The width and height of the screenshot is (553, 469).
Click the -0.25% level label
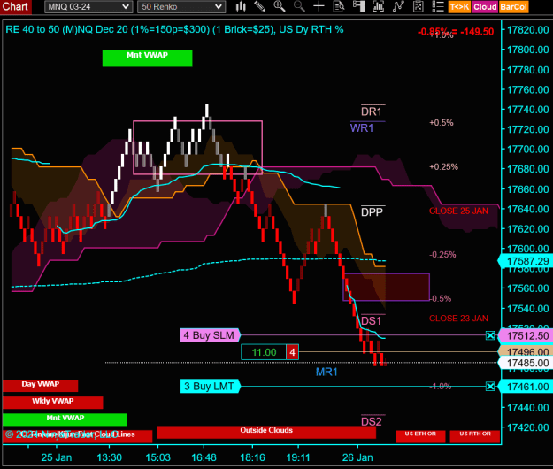coord(442,255)
